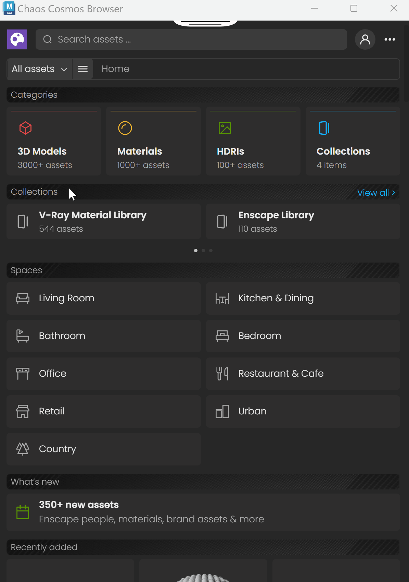Browse the Kitchen & Dining space
Viewport: 409px width, 582px height.
tap(303, 298)
